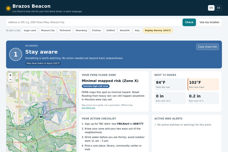Click the Rosenberg label on the map
The image size is (228, 152).
pos(21,129)
